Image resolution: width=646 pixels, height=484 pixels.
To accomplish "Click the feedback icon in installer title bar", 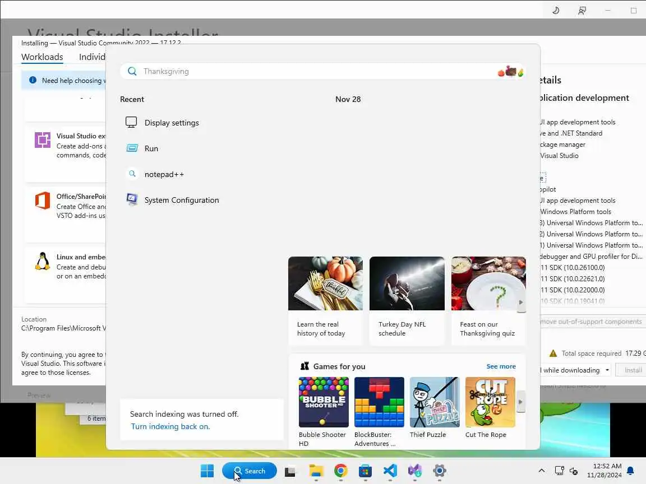I will click(x=582, y=10).
